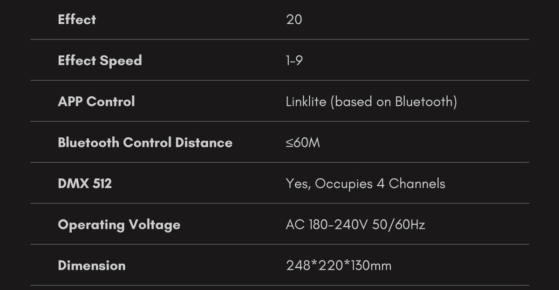Click the word Channels in DMX row
Viewport: 559px width, 290px height.
[x=417, y=183]
